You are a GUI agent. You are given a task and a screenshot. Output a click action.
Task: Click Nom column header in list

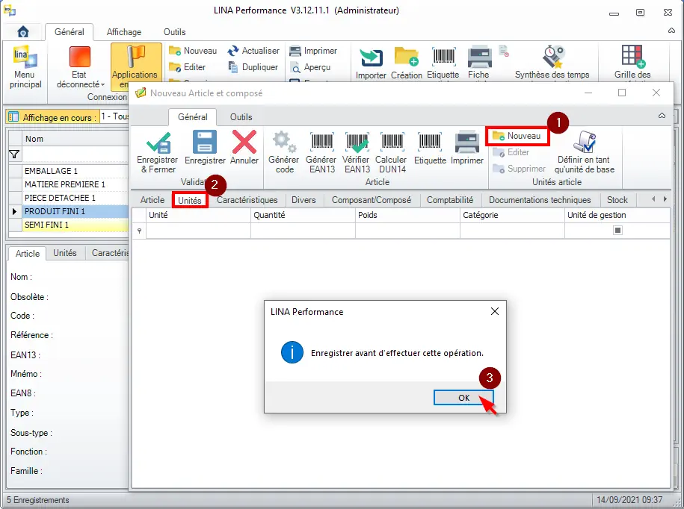(75, 139)
